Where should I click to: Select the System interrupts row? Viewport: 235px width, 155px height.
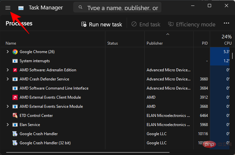(115, 61)
